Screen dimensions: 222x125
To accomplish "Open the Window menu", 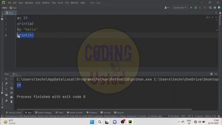I will click(75, 3).
